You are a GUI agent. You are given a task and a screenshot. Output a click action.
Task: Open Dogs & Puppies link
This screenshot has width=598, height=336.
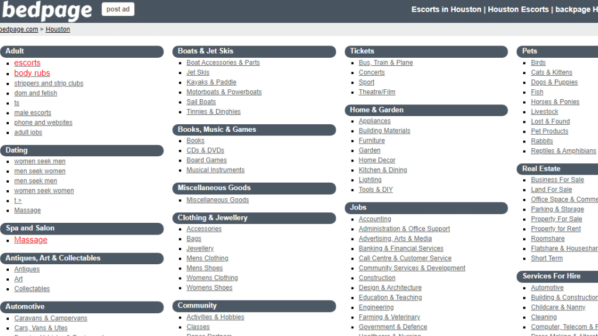554,82
